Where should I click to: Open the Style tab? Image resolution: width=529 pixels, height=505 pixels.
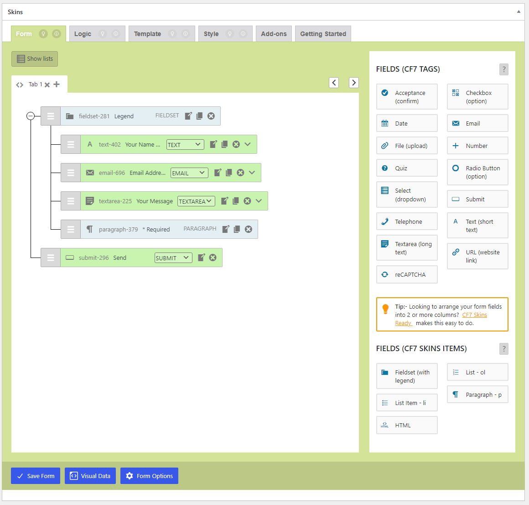[x=211, y=34]
